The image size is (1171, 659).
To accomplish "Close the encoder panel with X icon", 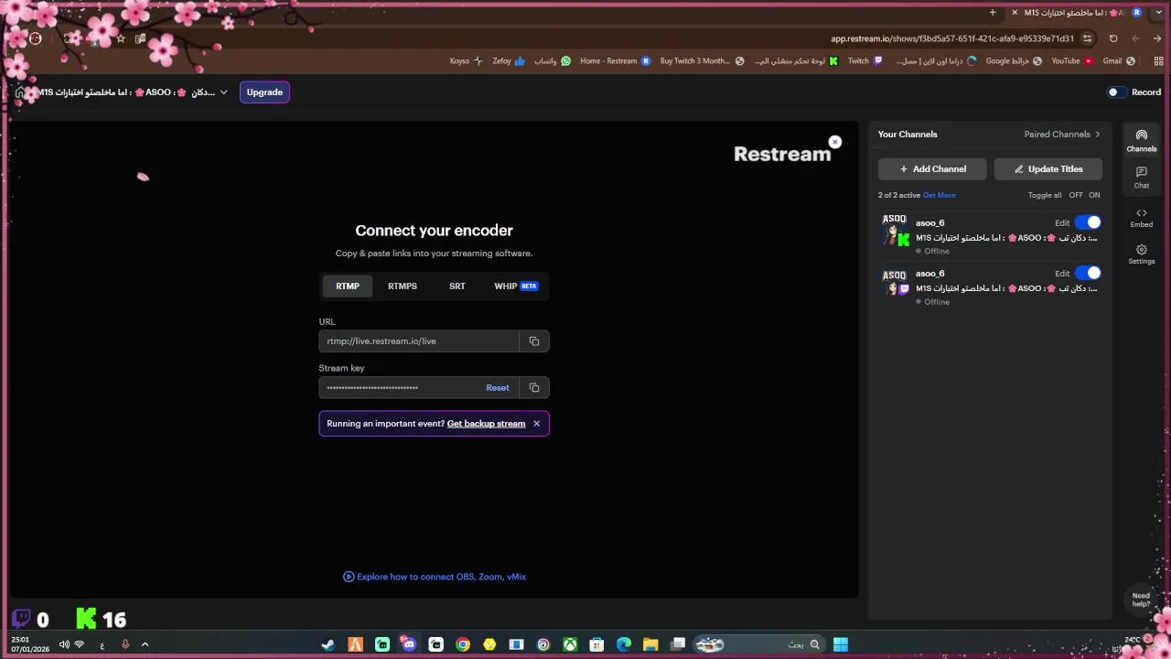I will coord(834,142).
